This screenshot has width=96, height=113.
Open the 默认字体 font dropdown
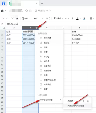pyautogui.click(x=58, y=18)
